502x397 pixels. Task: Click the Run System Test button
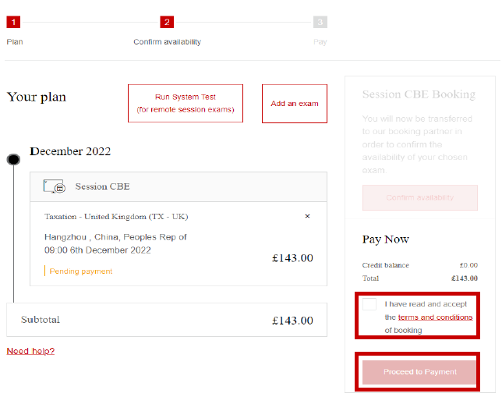coord(186,103)
